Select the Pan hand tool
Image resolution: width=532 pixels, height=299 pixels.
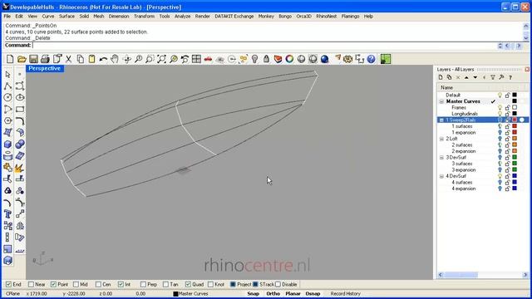[115, 59]
